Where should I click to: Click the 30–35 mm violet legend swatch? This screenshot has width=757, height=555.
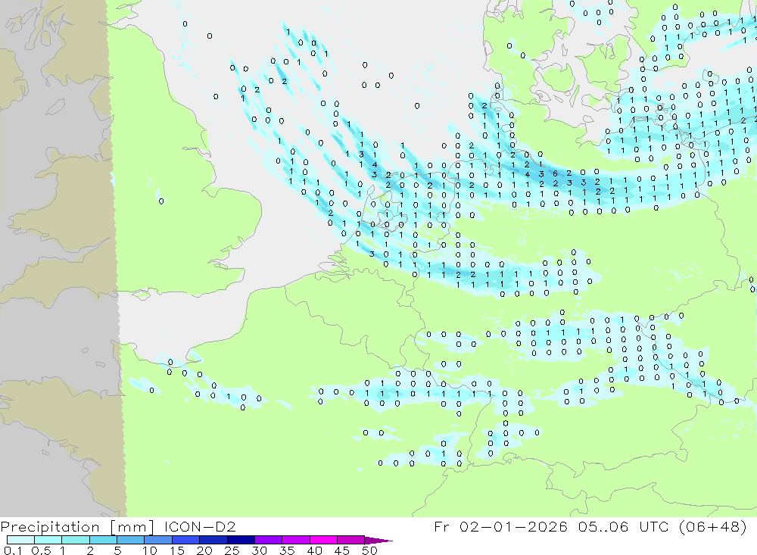click(268, 540)
